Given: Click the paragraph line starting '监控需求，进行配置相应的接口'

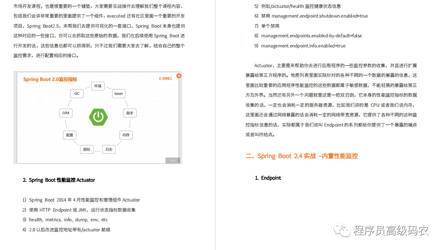Looking at the screenshot, I should click(x=46, y=56).
